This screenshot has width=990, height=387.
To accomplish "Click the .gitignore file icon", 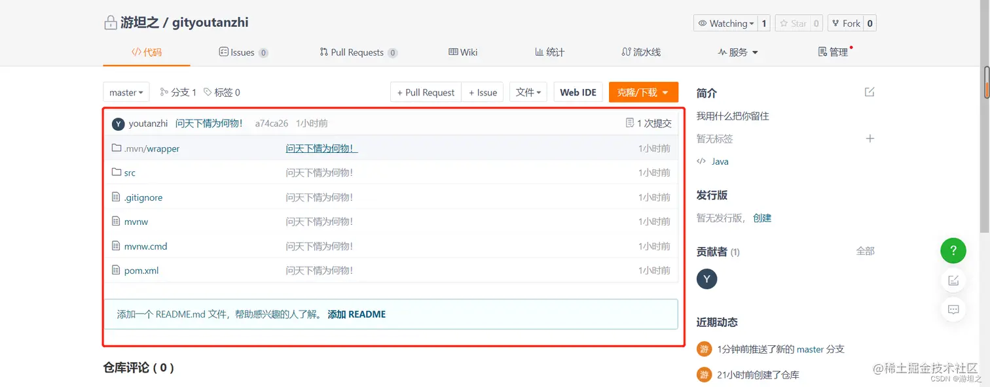I will tap(117, 197).
